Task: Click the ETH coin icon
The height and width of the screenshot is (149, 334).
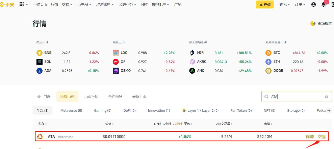Action: click(x=268, y=62)
